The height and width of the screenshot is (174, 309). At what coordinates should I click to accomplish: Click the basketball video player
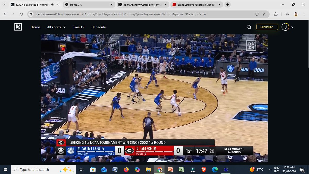coord(154,98)
